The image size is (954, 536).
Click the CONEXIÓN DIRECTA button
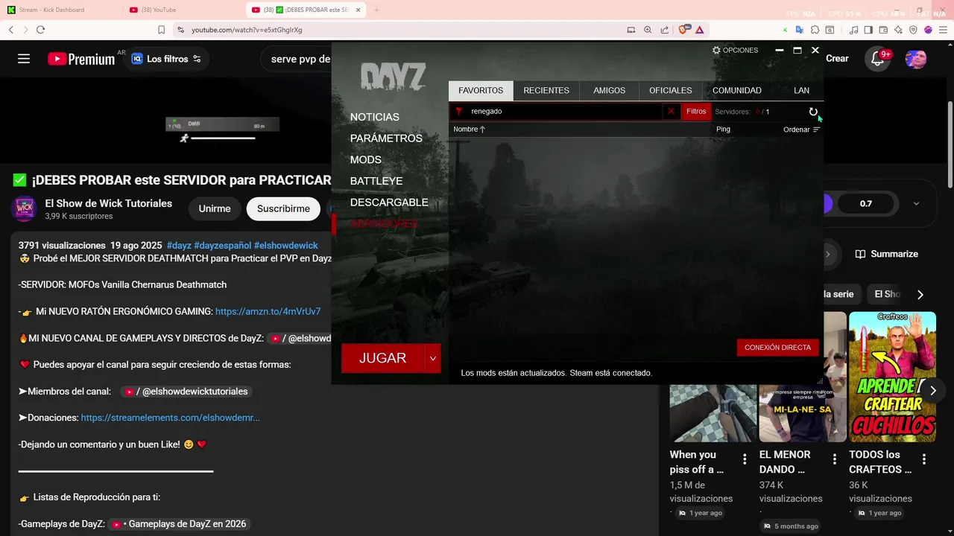[777, 348]
